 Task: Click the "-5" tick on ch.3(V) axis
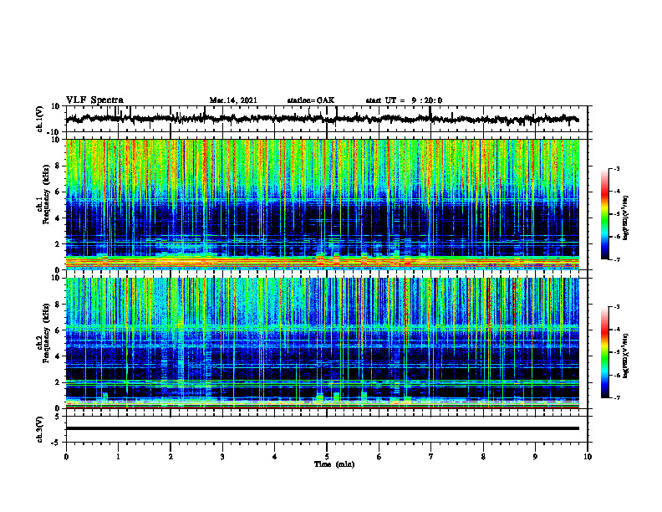(57, 443)
